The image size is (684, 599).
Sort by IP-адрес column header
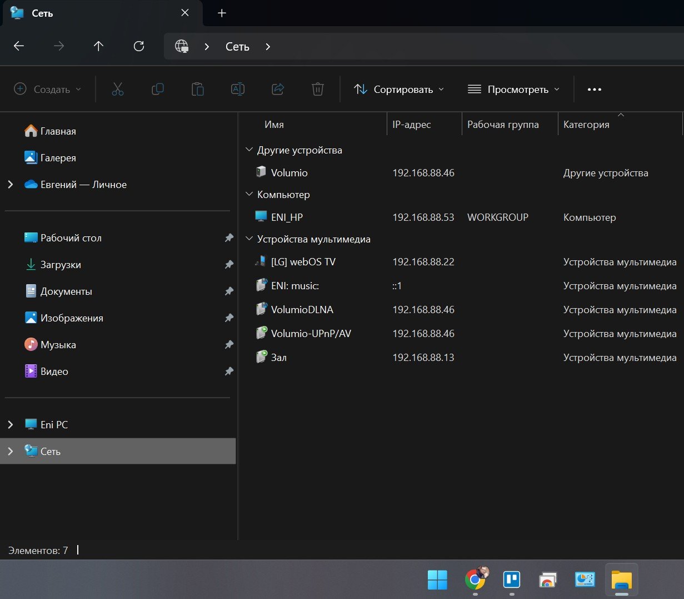tap(412, 125)
